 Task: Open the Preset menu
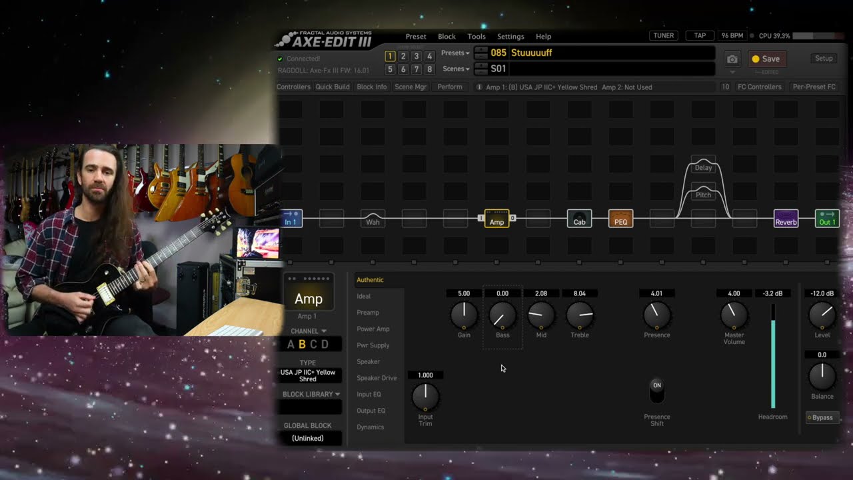pyautogui.click(x=416, y=37)
